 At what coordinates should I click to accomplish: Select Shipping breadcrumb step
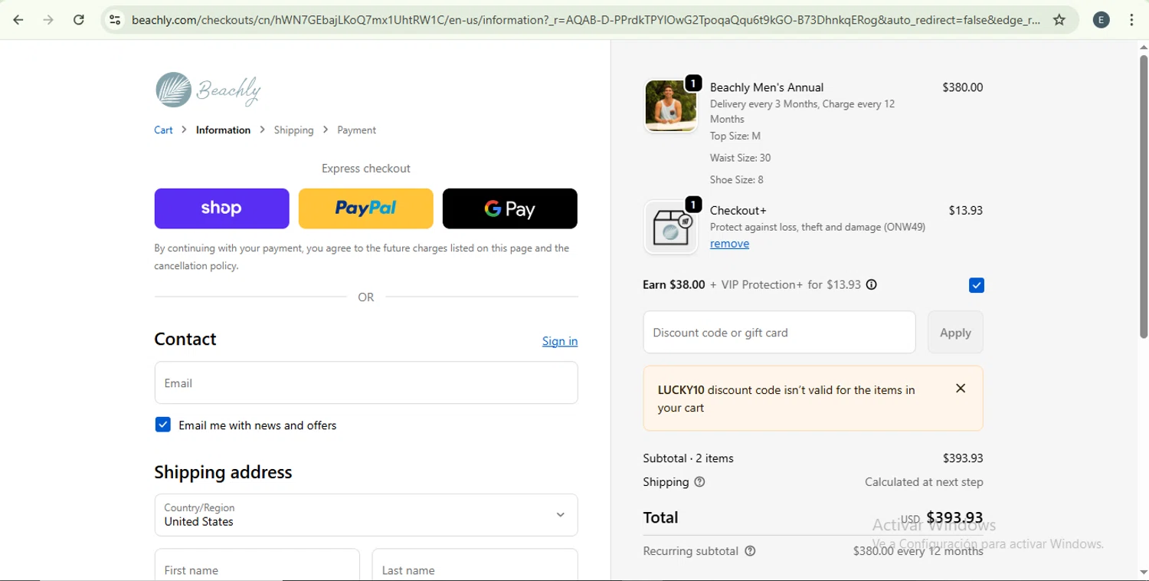[x=293, y=130]
